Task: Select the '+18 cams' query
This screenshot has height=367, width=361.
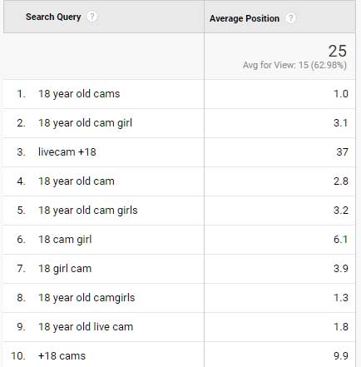Action: pos(62,356)
